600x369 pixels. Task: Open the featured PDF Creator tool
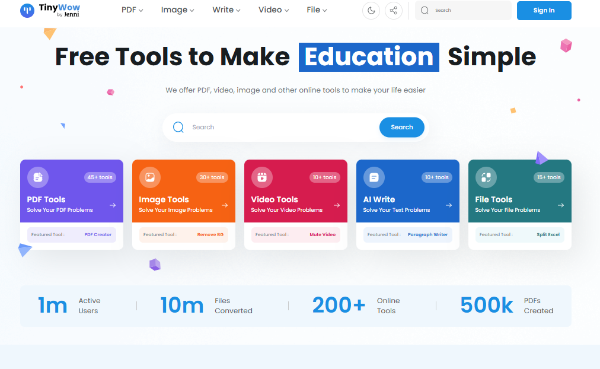coord(98,234)
